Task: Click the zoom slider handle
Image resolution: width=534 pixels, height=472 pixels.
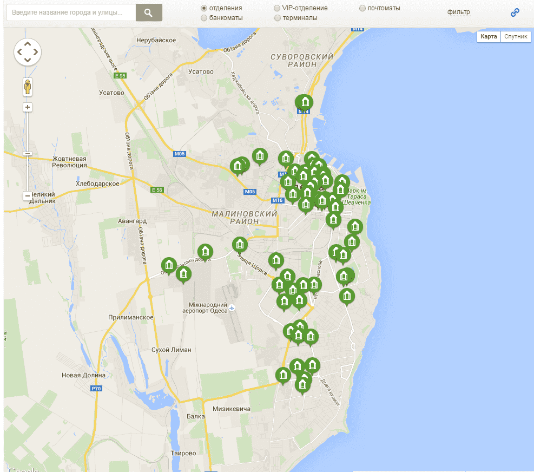Action: [28, 154]
